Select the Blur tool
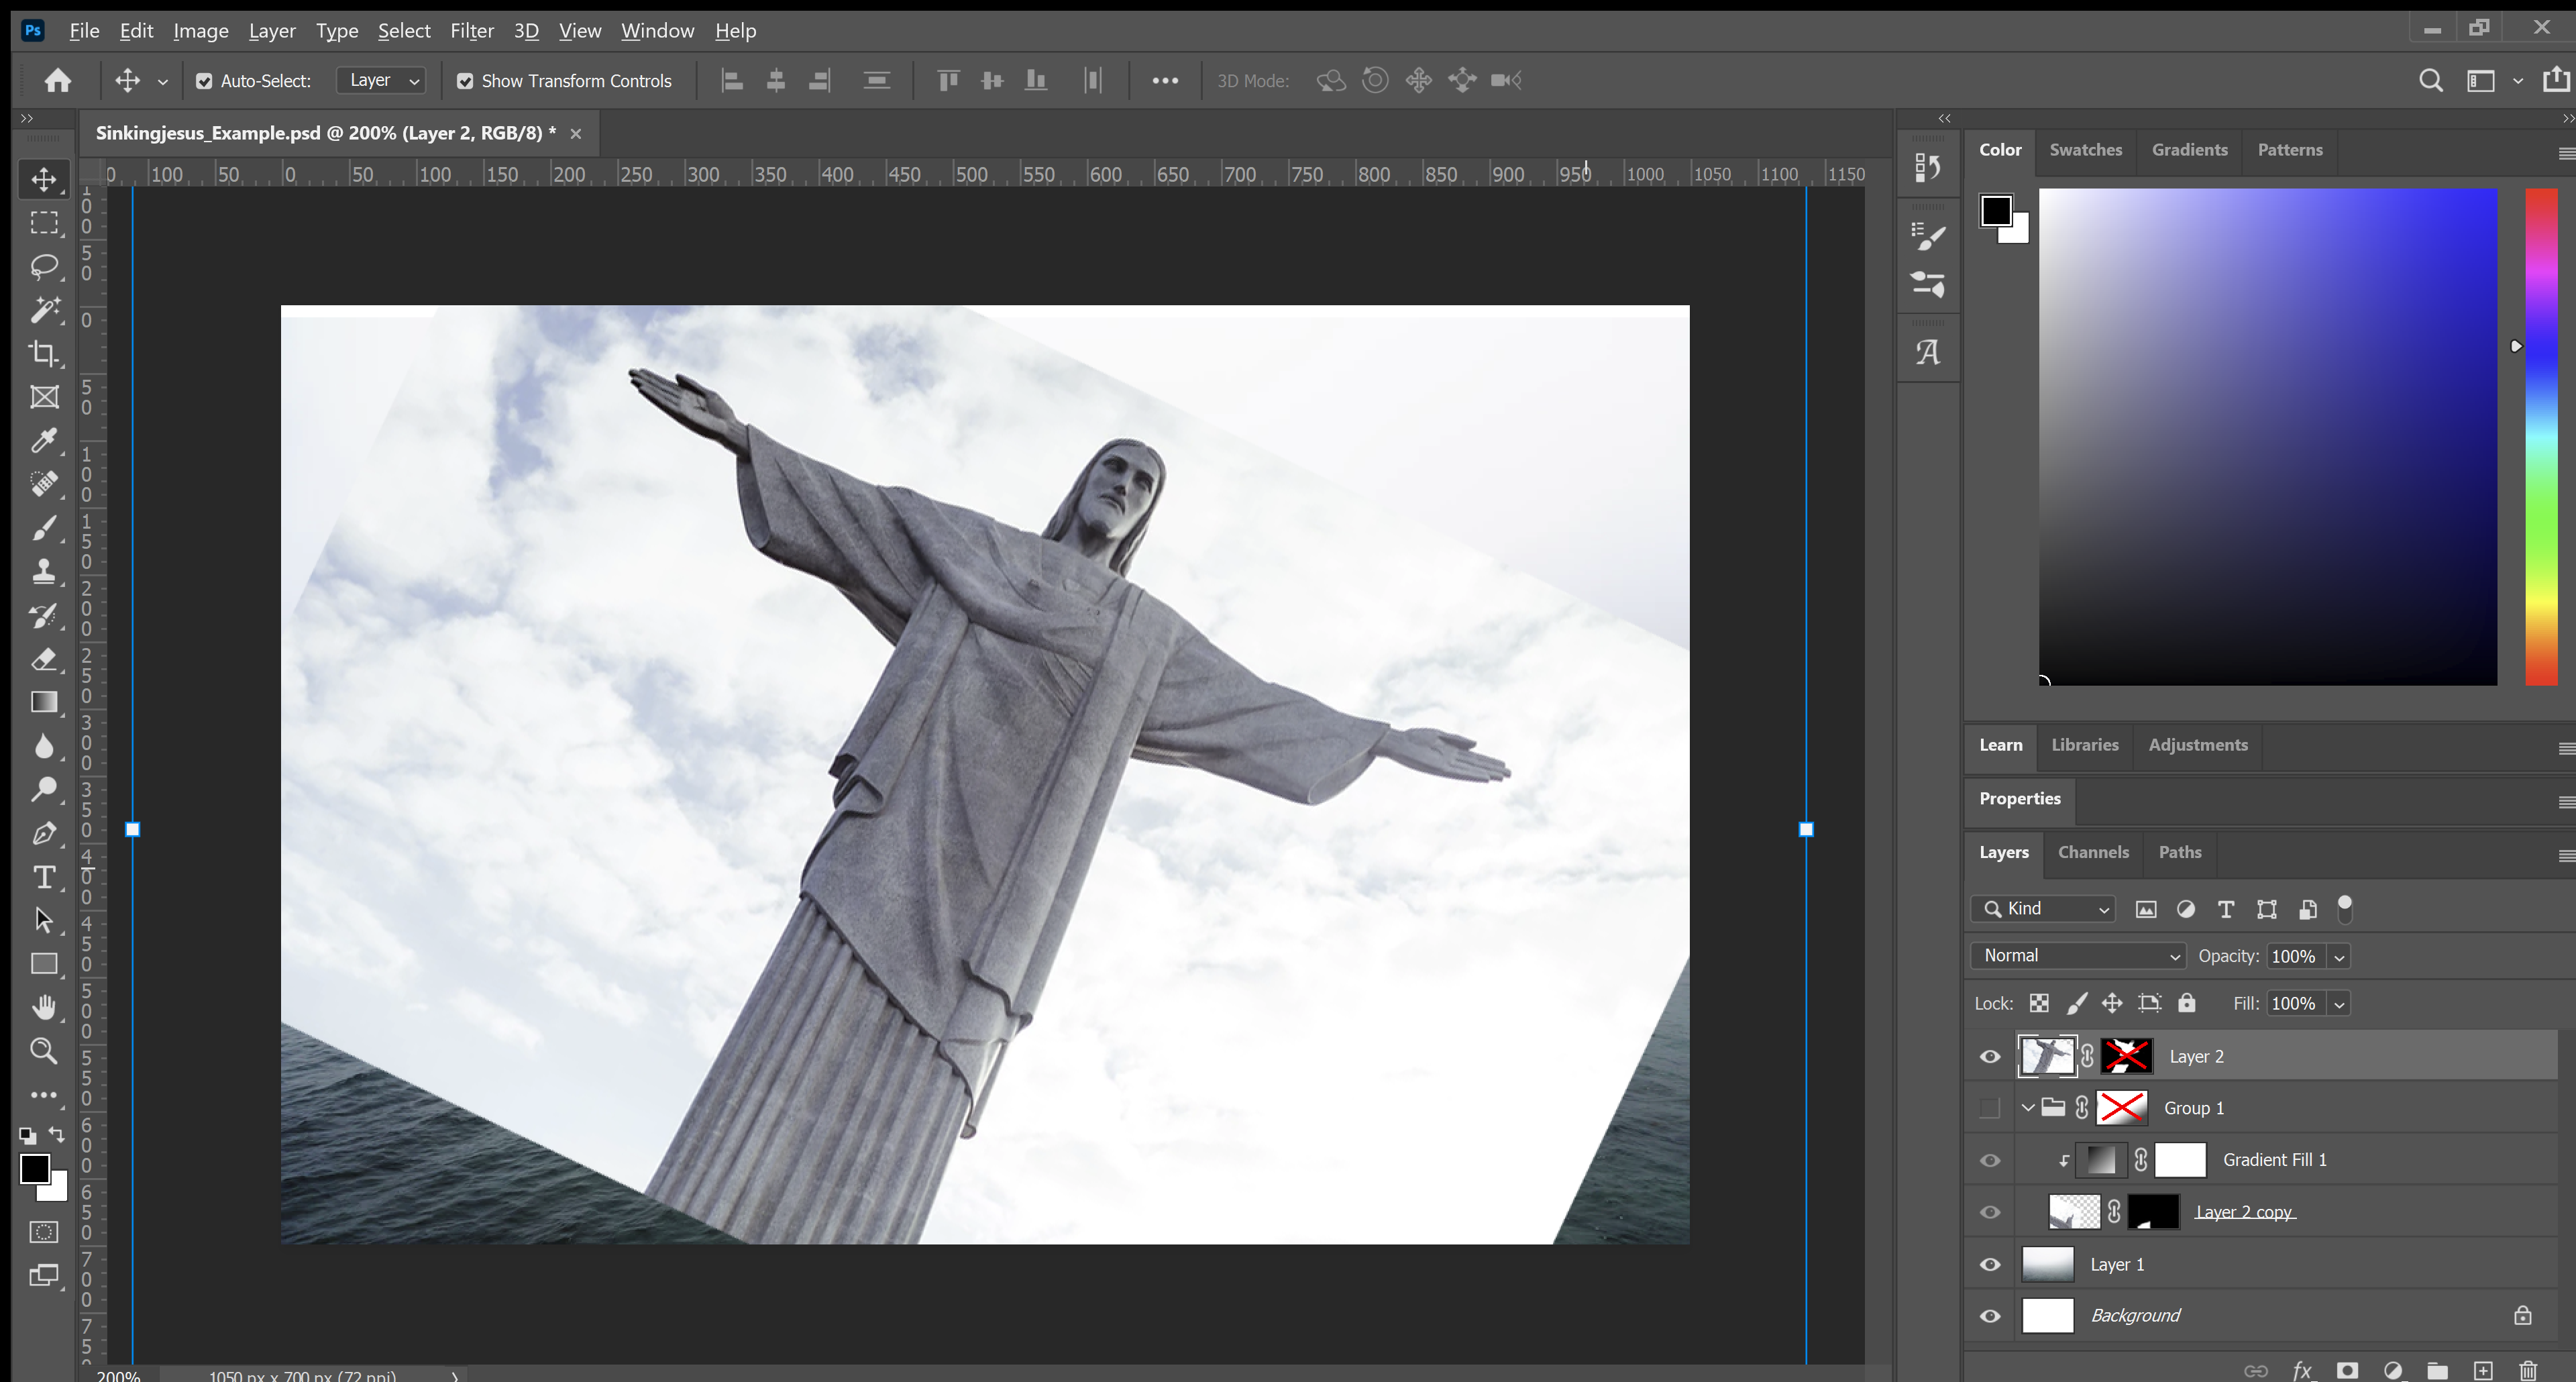Image resolution: width=2576 pixels, height=1382 pixels. point(44,746)
